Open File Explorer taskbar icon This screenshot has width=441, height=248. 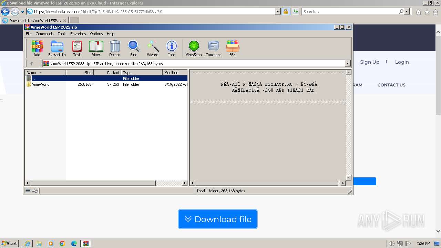click(x=39, y=244)
